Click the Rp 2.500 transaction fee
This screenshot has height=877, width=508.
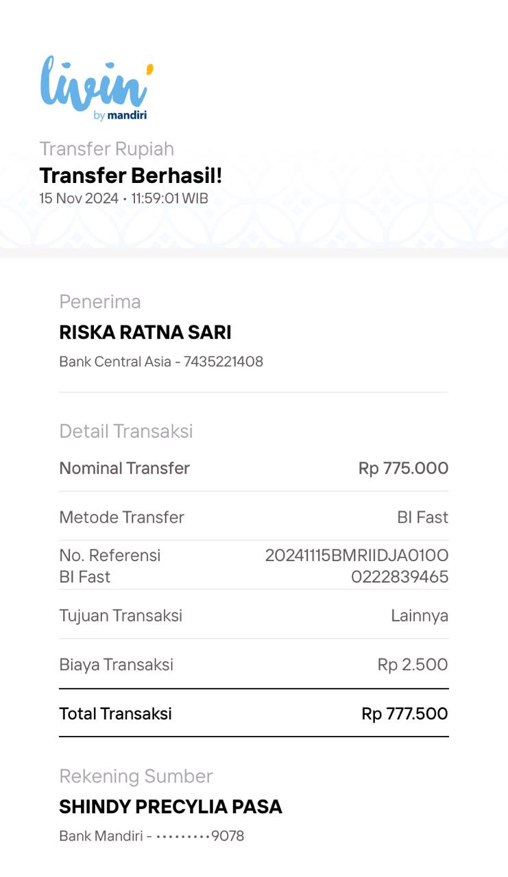point(413,665)
